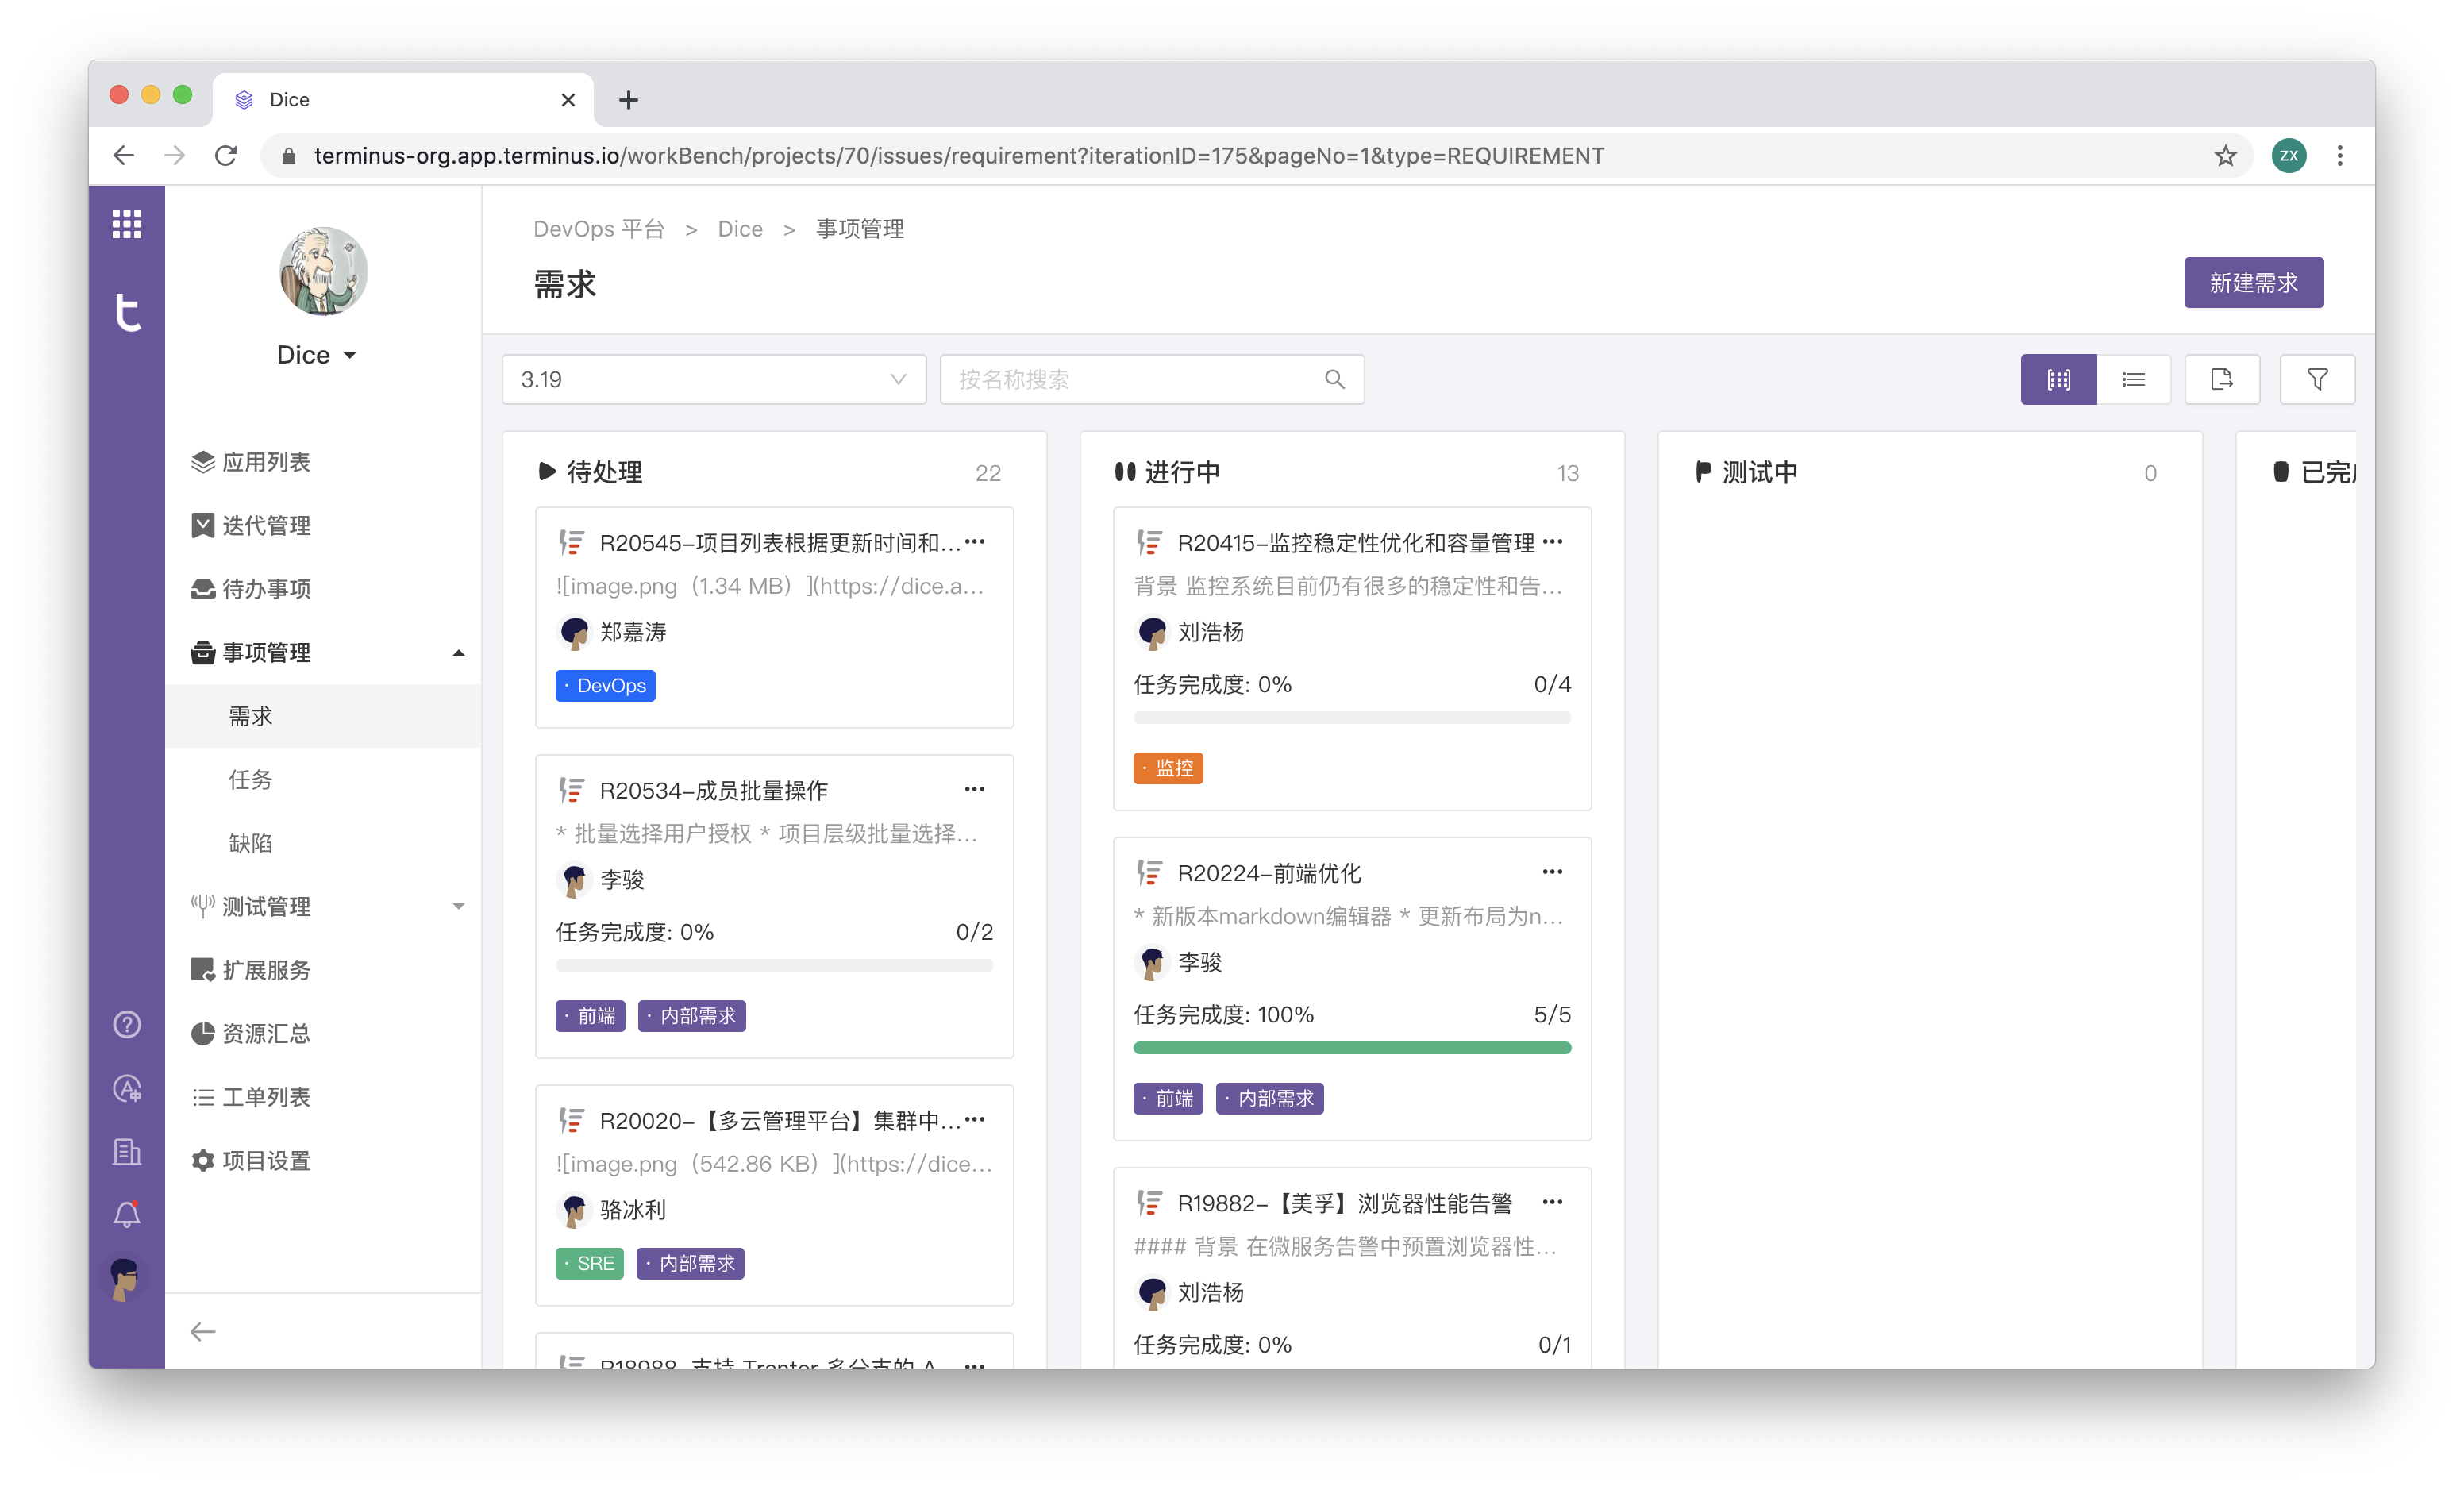Click the Terminus 't' logo
This screenshot has width=2464, height=1486.
[x=127, y=312]
